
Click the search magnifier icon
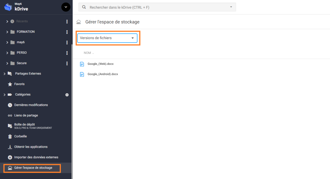(x=84, y=7)
